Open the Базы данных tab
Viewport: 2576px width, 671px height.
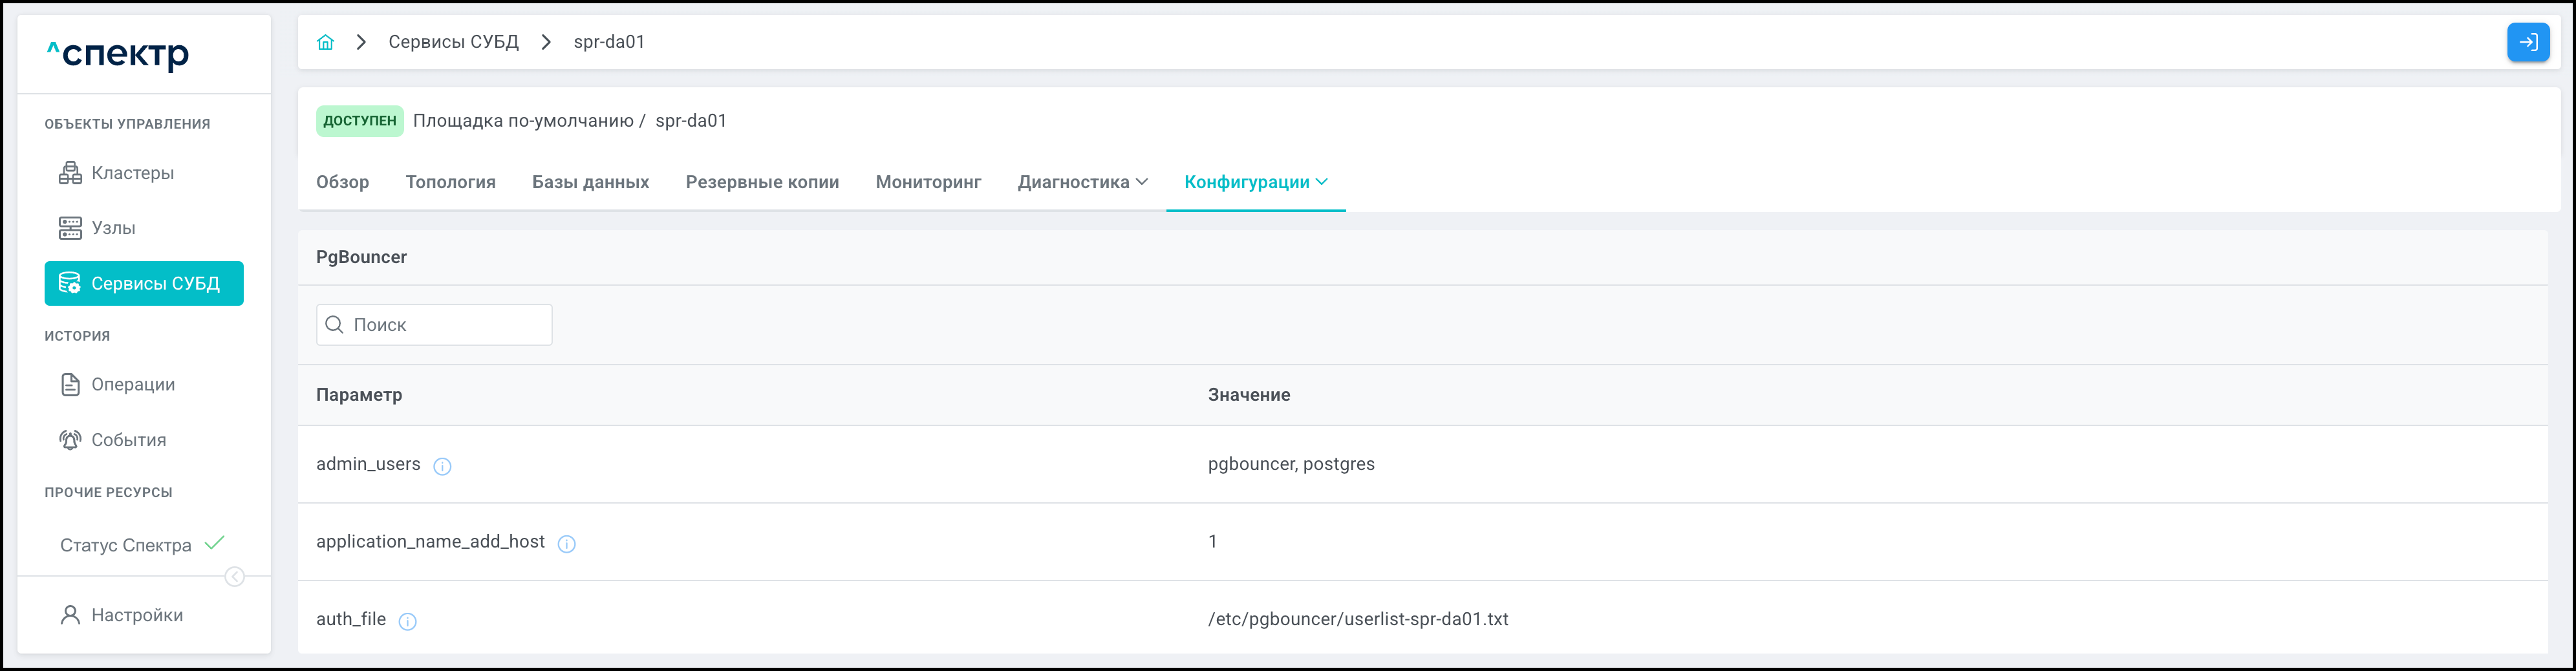click(x=590, y=182)
